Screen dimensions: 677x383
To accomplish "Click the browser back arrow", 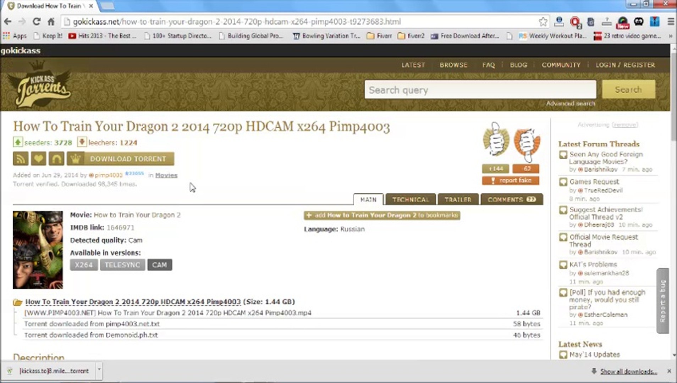I will [8, 22].
